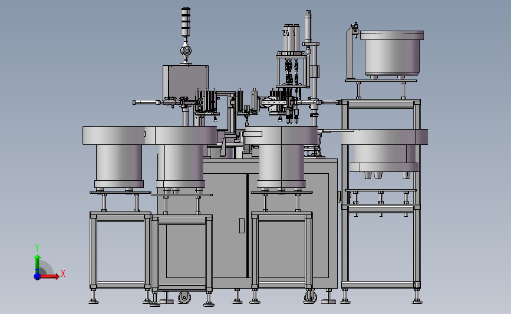Click the X label of the coordinate triad
The image size is (511, 314).
(x=63, y=273)
